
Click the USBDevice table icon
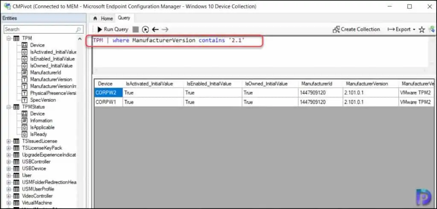(17, 169)
